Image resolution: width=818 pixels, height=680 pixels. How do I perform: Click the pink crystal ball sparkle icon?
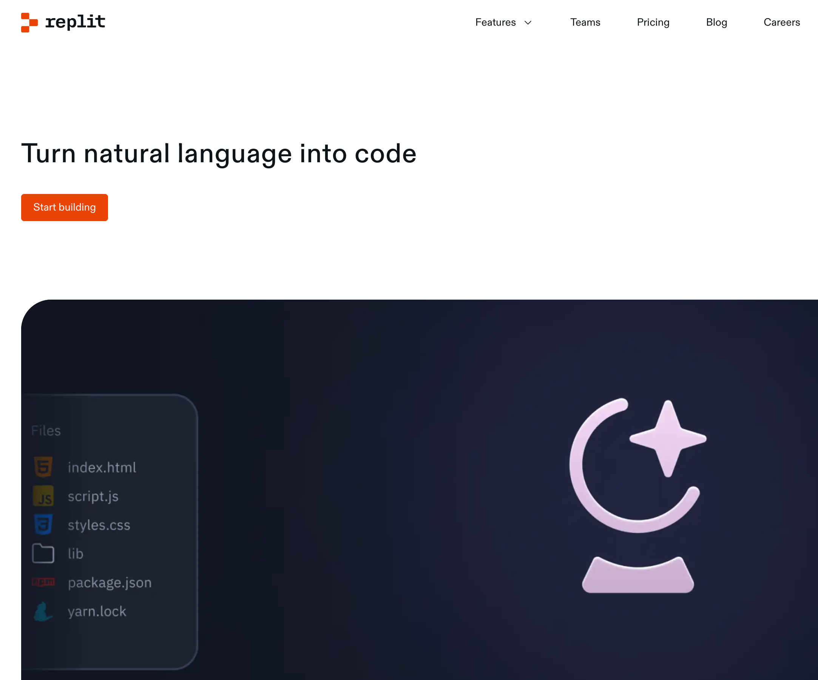pyautogui.click(x=638, y=495)
